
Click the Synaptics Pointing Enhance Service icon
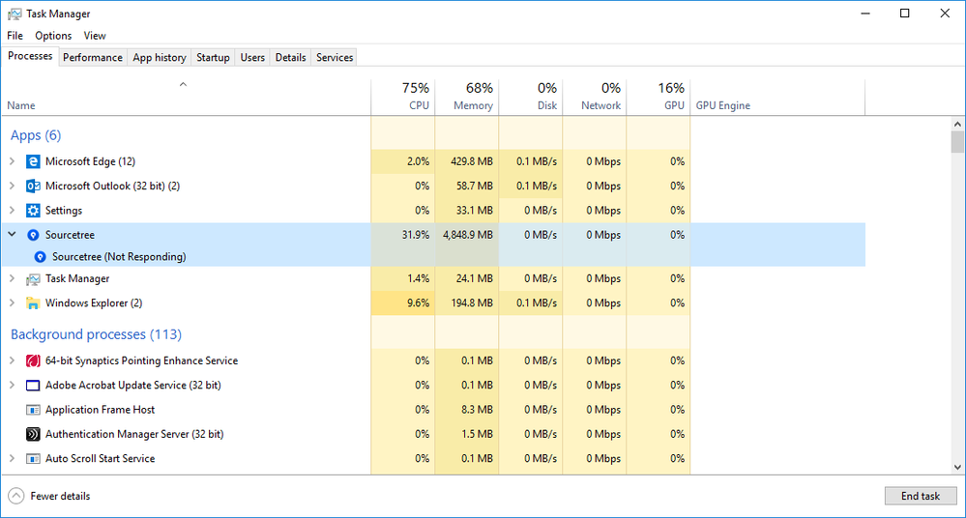pos(33,360)
